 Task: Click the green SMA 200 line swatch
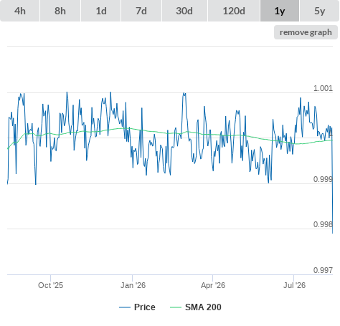(176, 307)
